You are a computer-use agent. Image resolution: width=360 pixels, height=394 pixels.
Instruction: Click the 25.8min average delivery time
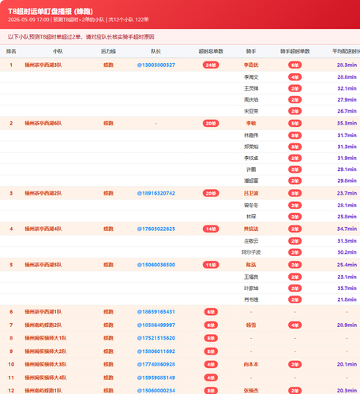[347, 217]
